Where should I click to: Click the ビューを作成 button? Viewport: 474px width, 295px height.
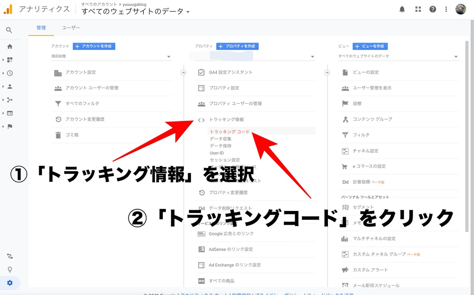coord(370,46)
